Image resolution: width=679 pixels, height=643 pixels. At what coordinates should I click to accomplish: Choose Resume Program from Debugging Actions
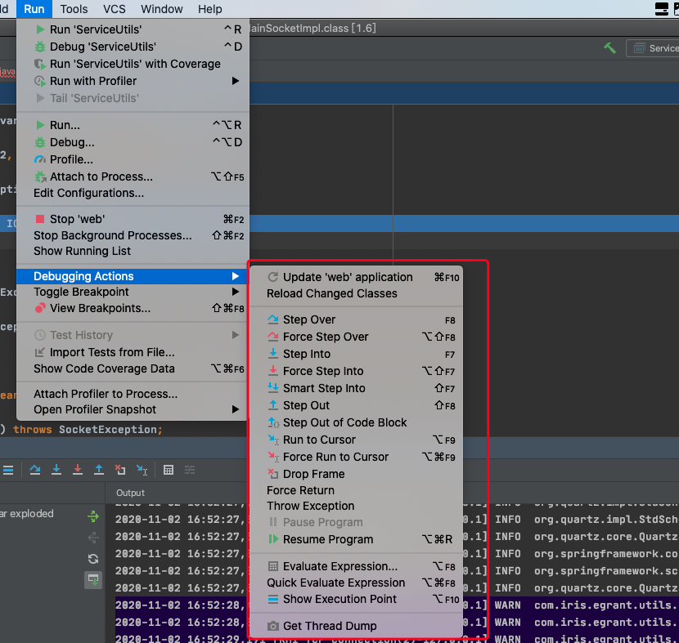coord(327,539)
